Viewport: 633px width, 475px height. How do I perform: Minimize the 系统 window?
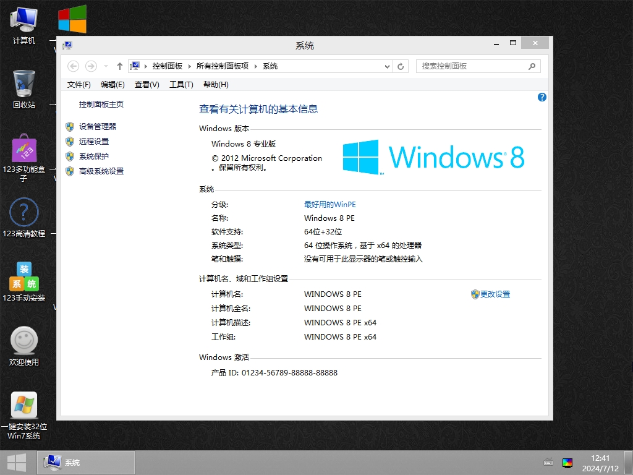coord(496,43)
